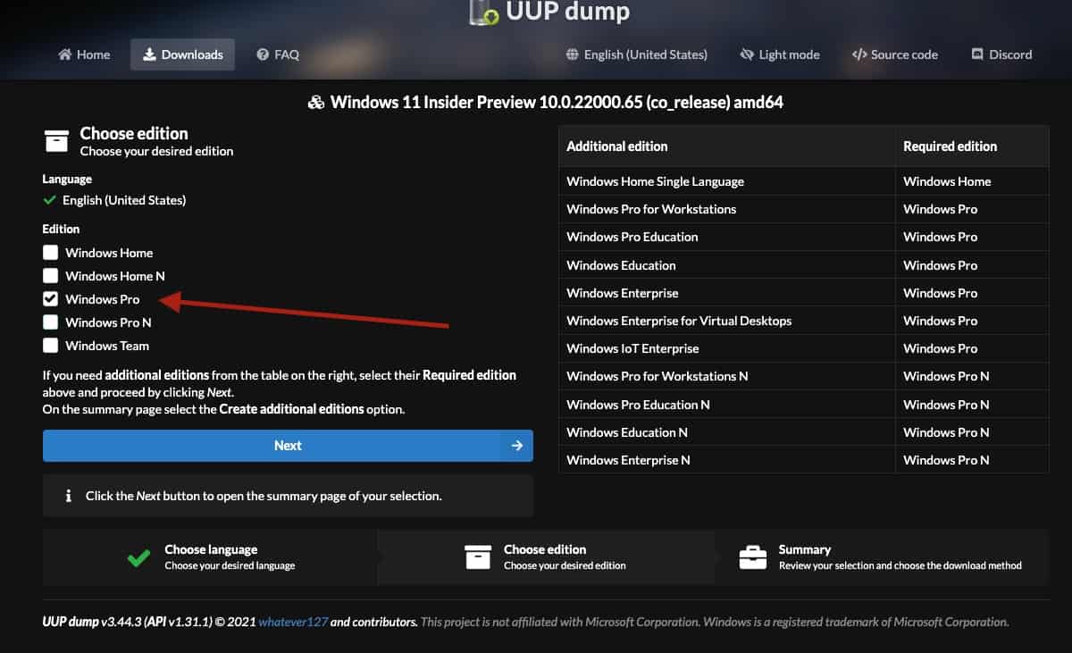Screen dimensions: 1072x653
Task: Check the Windows Home N checkbox
Action: tap(50, 276)
